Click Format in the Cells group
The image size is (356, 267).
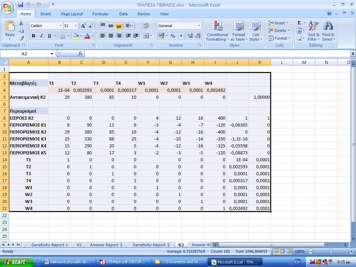pyautogui.click(x=279, y=38)
